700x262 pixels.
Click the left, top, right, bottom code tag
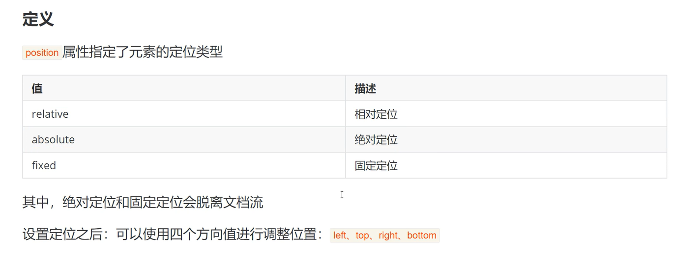384,236
